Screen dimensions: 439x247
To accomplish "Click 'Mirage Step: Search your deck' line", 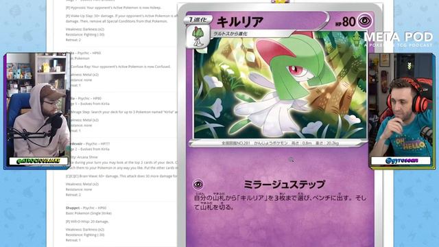I will coord(123,112).
